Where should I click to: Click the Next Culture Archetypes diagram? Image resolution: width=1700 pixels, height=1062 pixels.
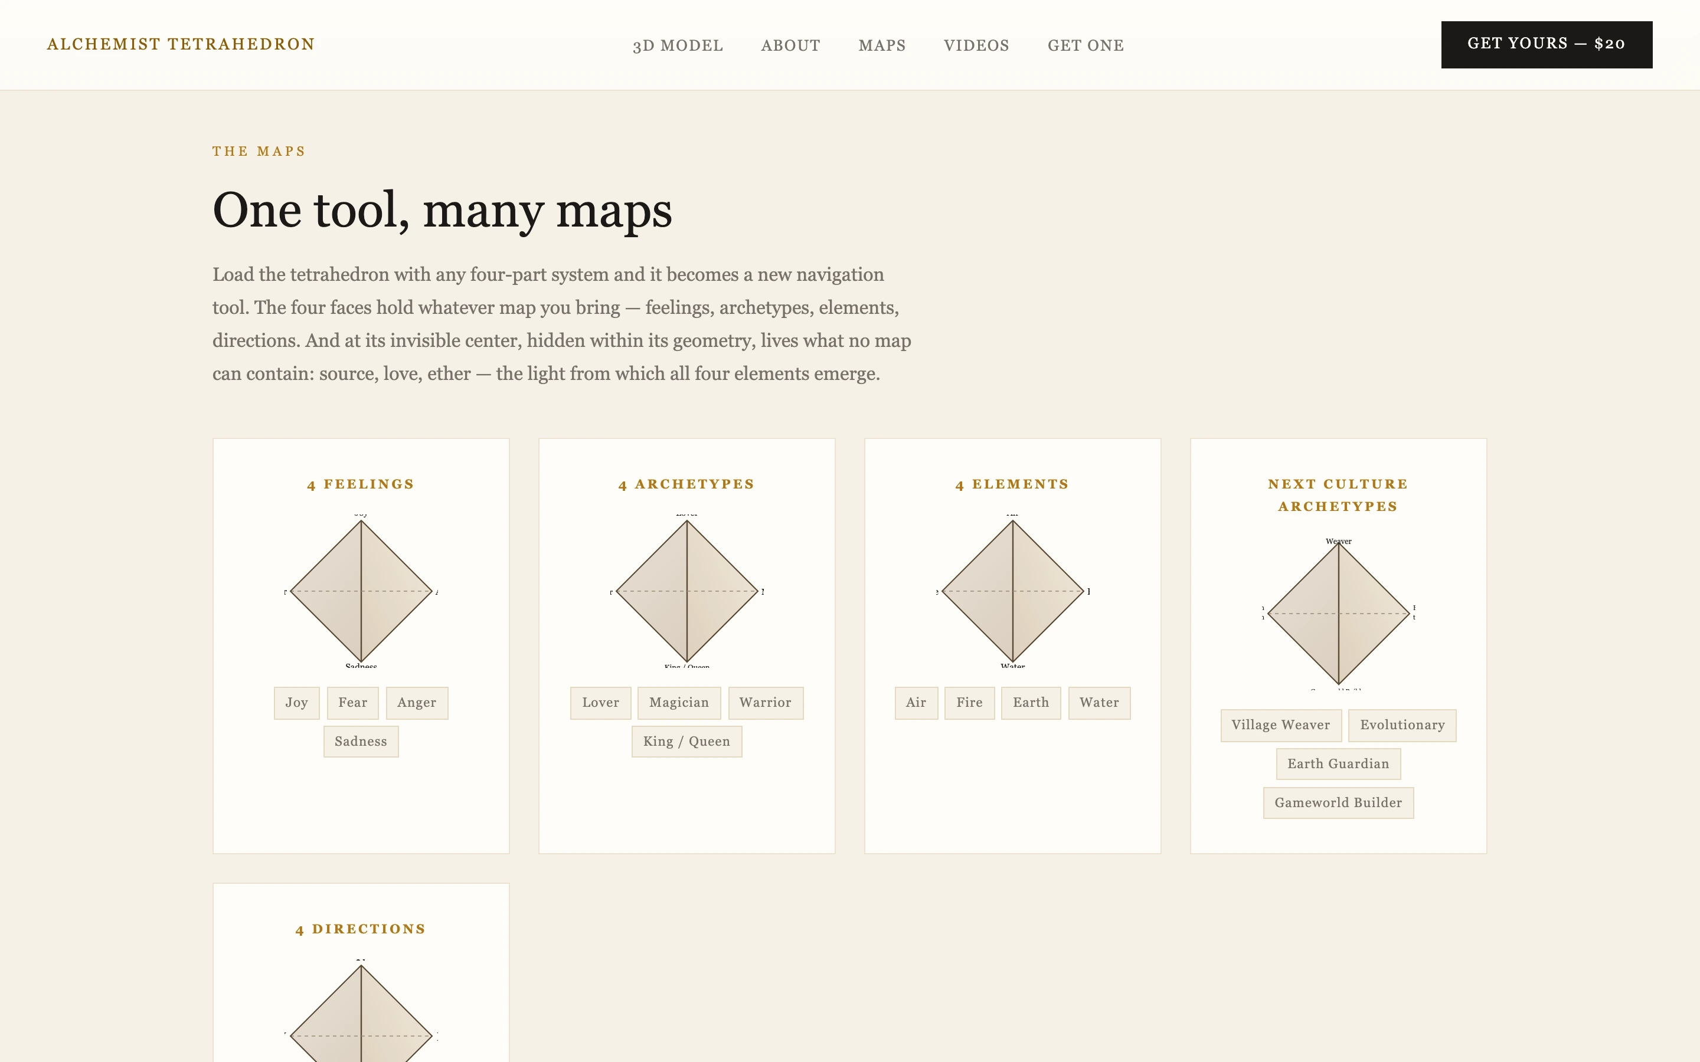click(1338, 613)
